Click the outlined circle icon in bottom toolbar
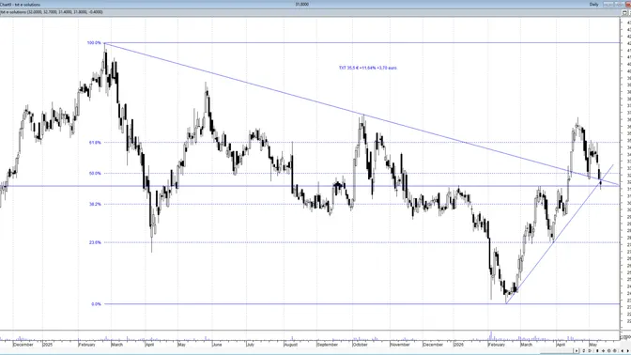The width and height of the screenshot is (631, 355). pos(608,351)
